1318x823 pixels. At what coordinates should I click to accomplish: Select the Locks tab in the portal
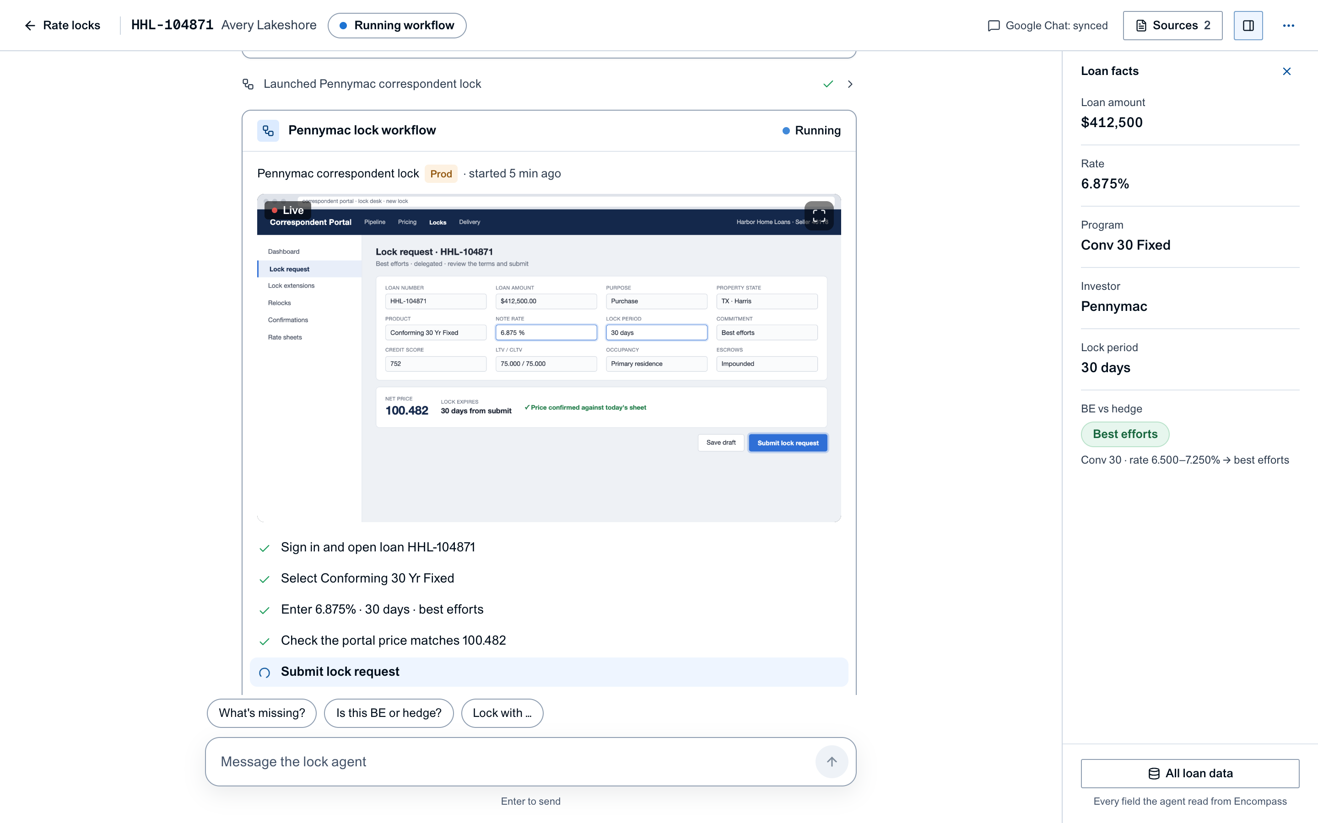click(438, 222)
